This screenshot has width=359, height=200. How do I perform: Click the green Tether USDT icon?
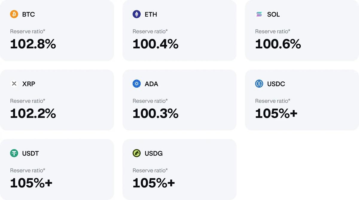14,153
